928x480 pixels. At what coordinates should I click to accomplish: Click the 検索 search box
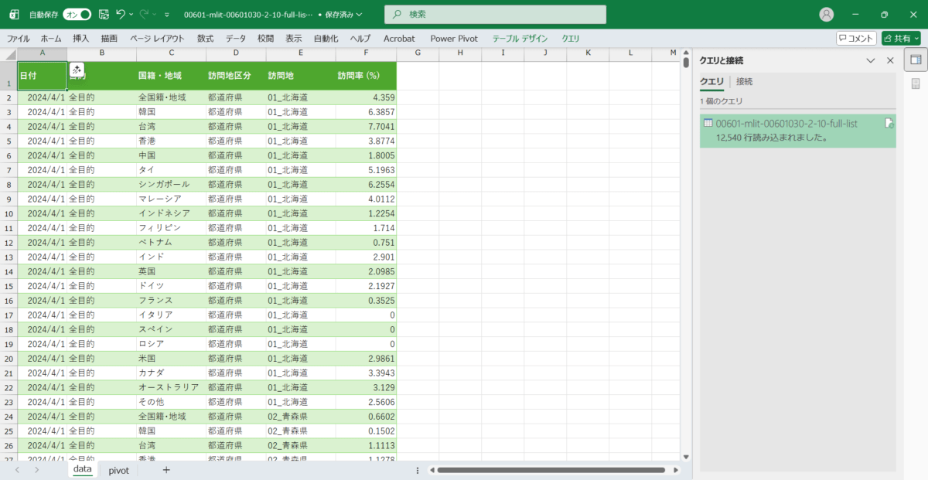pyautogui.click(x=495, y=14)
